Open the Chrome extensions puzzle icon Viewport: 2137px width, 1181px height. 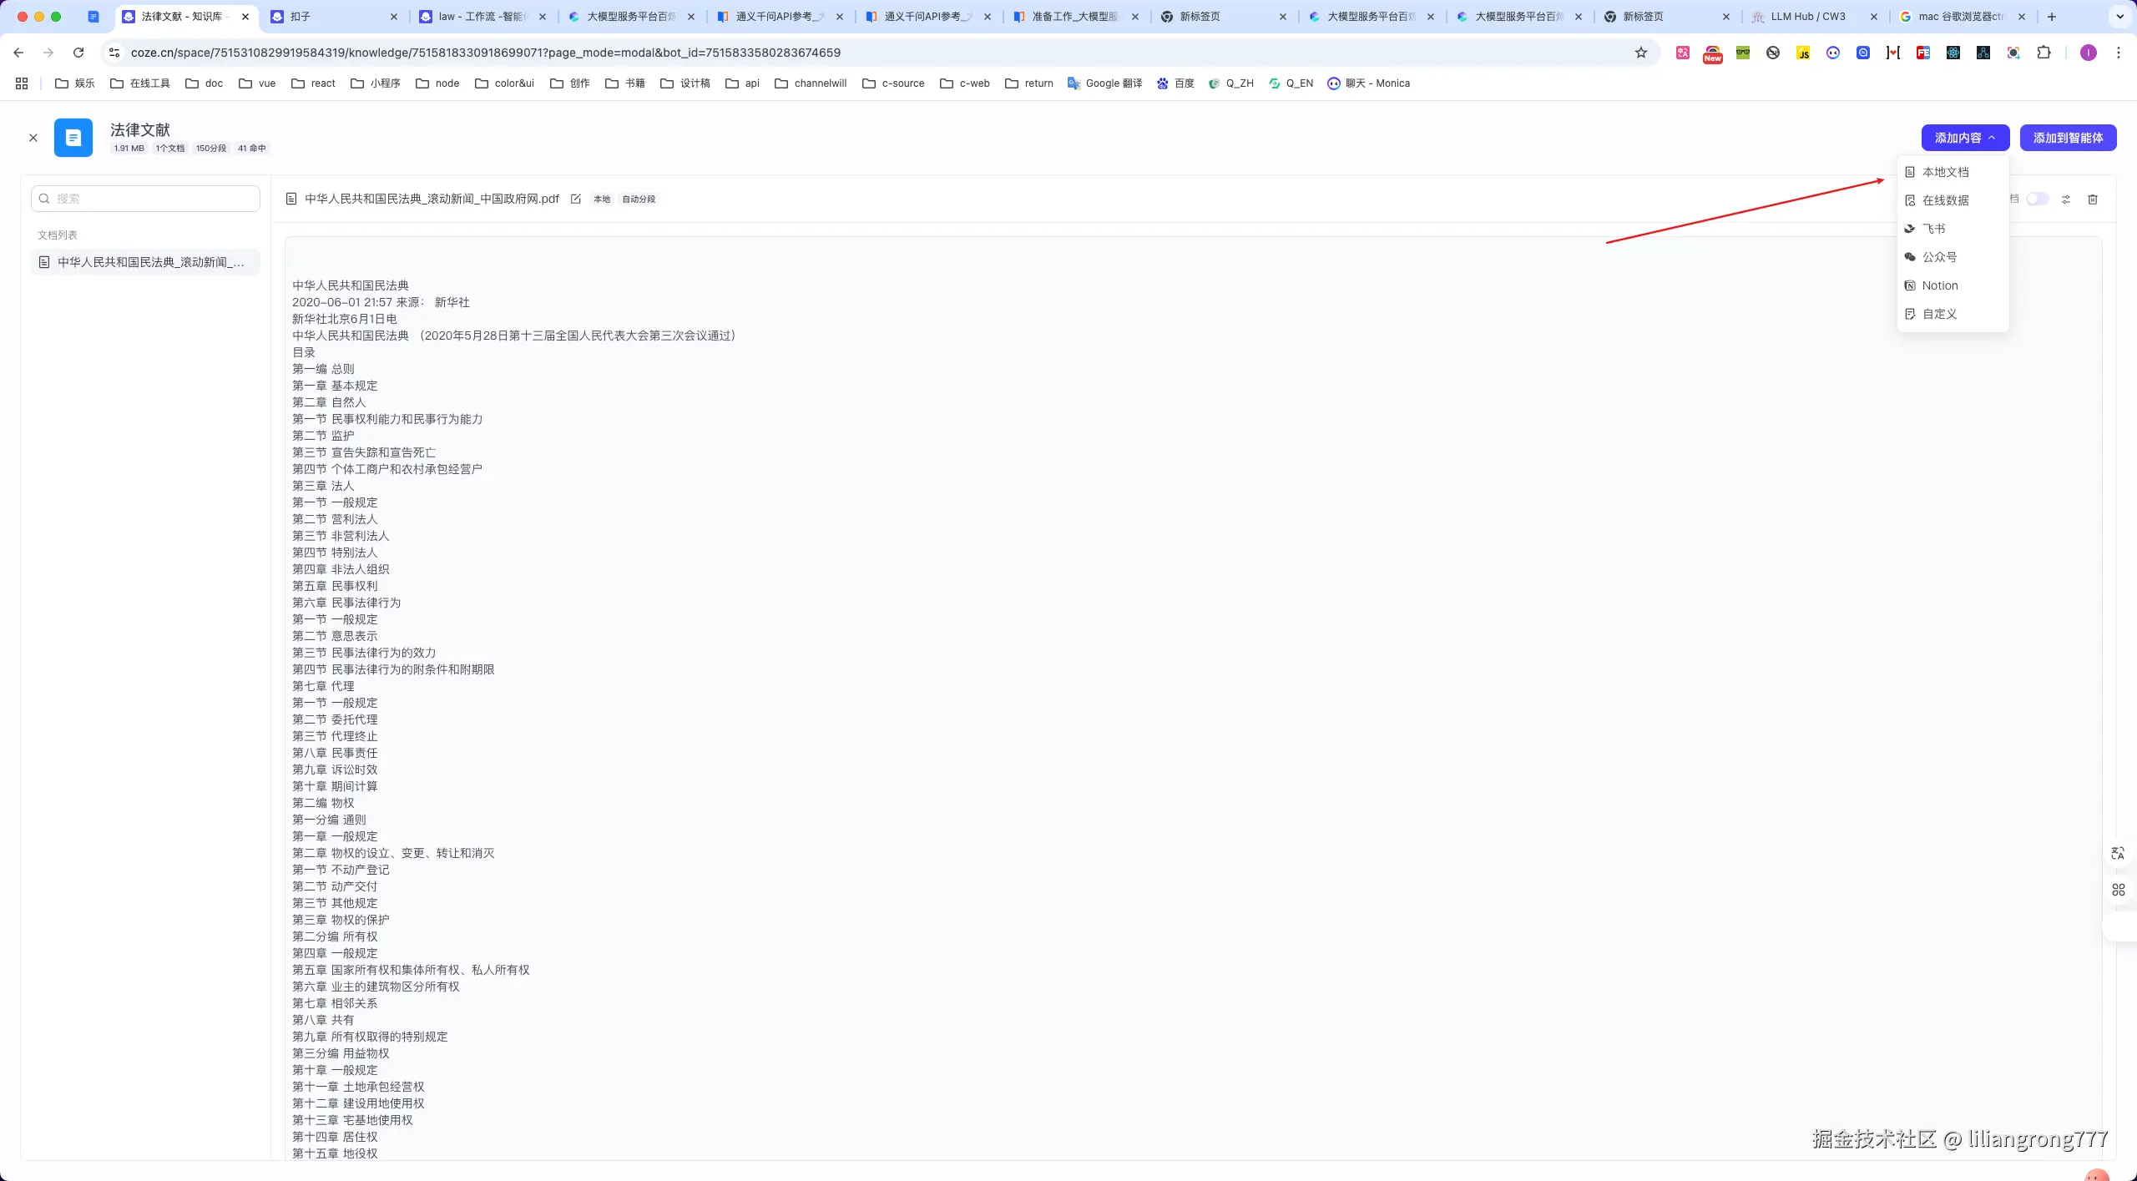(x=2043, y=53)
